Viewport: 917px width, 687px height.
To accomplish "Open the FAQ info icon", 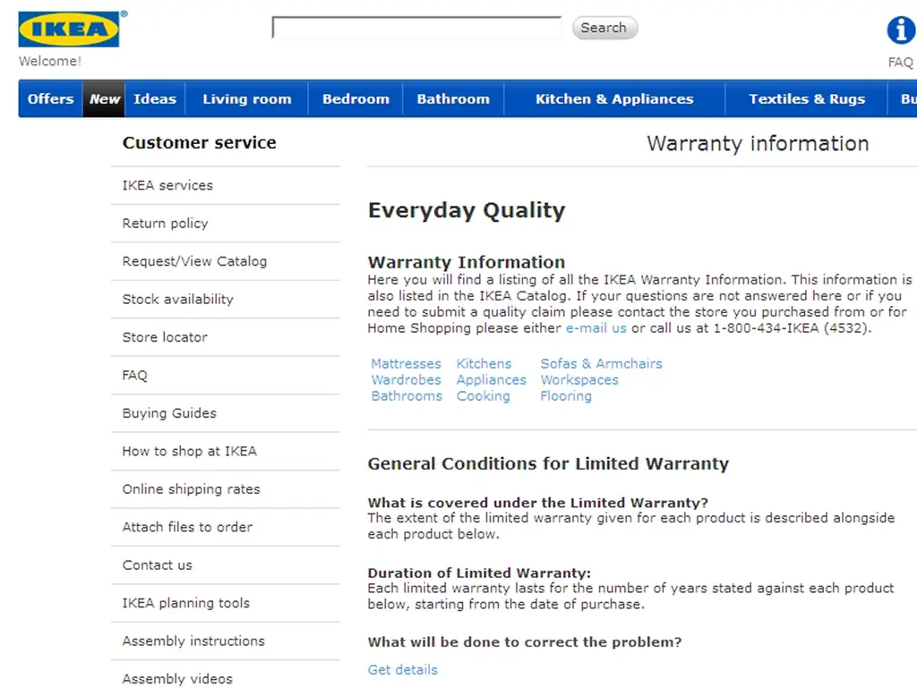I will point(901,30).
